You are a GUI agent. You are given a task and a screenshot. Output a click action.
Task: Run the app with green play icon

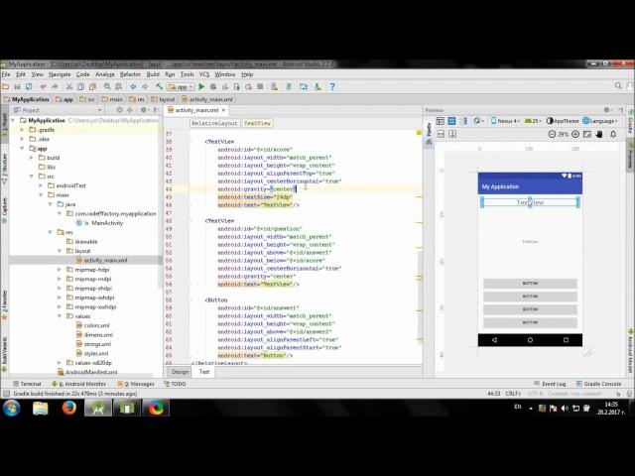tap(201, 86)
